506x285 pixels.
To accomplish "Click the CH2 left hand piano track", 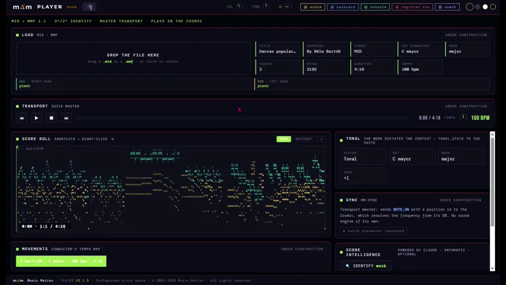I will coord(372,84).
